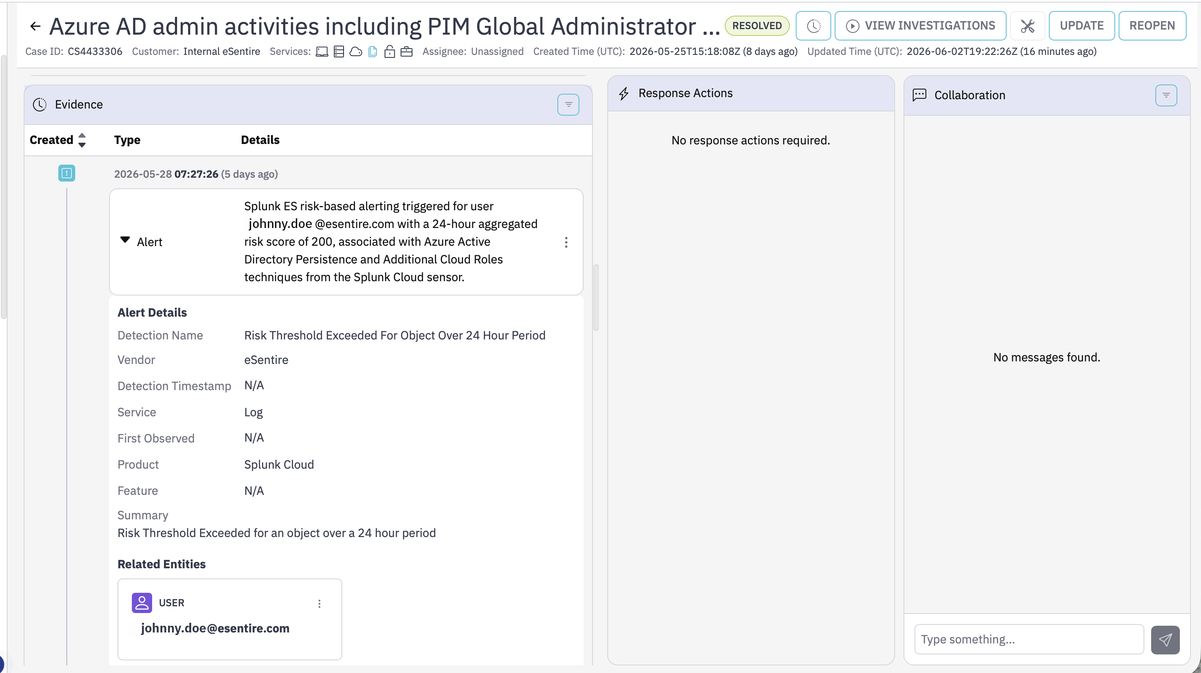Open the Evidence panel filter button

click(x=568, y=104)
